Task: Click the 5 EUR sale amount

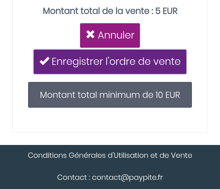Action: click(167, 11)
